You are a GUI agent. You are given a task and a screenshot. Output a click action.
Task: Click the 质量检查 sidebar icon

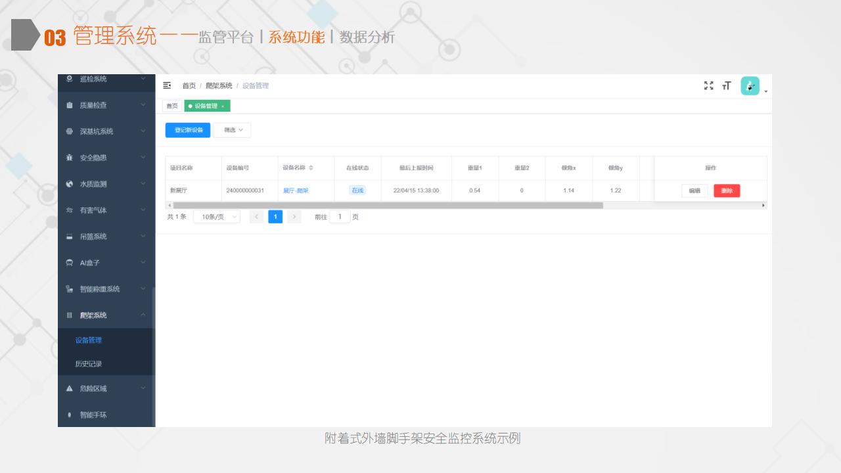[x=70, y=105]
